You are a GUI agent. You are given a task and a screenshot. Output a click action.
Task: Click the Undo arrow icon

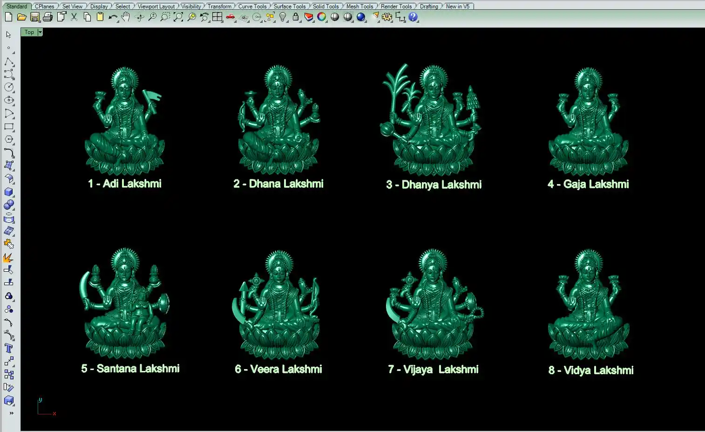click(112, 17)
